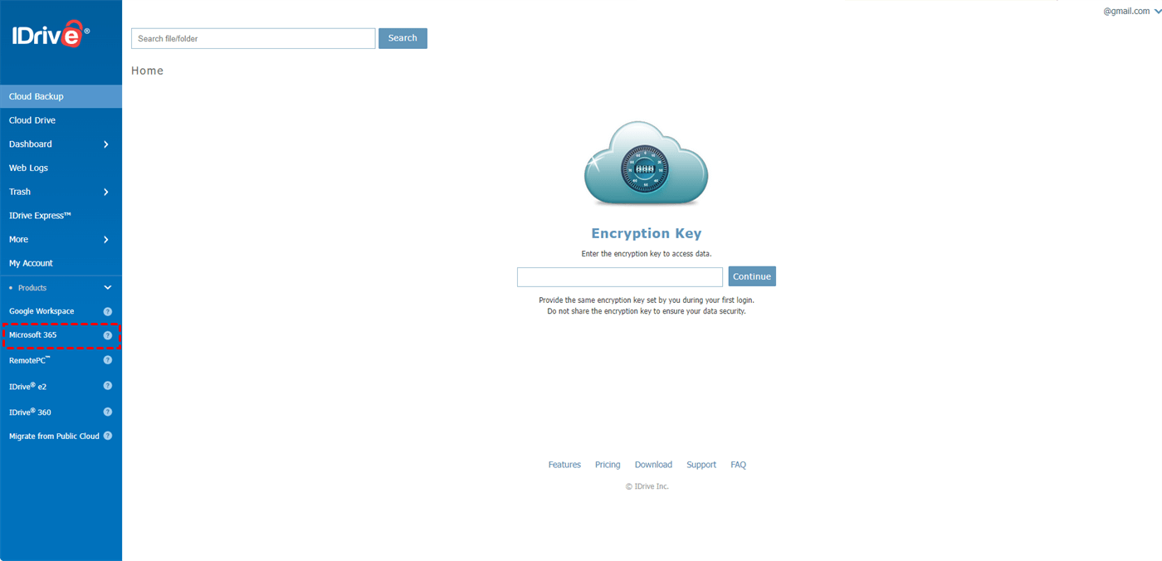The width and height of the screenshot is (1162, 561).
Task: Expand the Dashboard submenu arrow
Action: coord(106,144)
